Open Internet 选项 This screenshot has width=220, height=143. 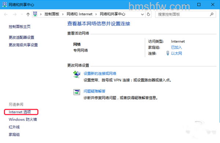(20, 112)
